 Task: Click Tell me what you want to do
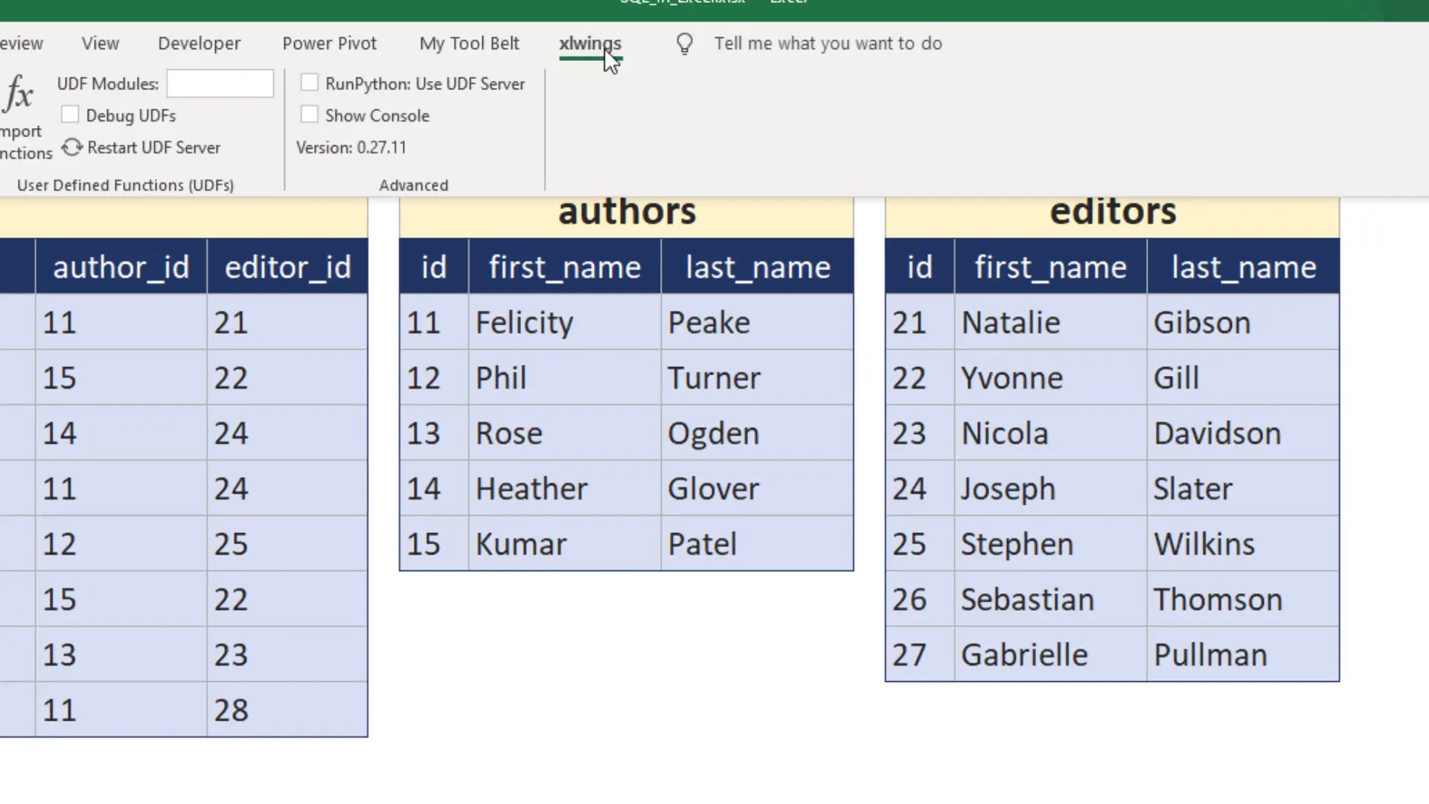coord(828,43)
